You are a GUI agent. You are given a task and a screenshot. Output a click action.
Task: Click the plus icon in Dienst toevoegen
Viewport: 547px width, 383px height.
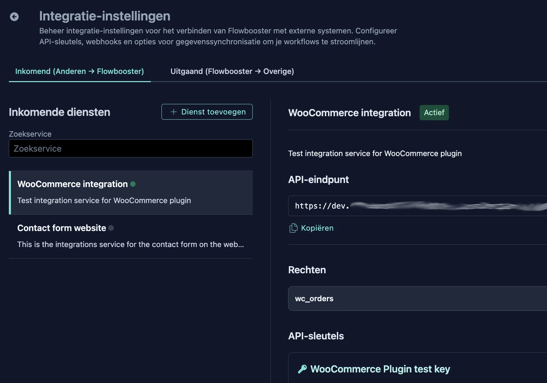174,112
